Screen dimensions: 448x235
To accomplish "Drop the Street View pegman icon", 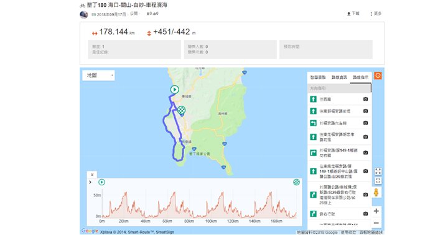I will pyautogui.click(x=376, y=193).
